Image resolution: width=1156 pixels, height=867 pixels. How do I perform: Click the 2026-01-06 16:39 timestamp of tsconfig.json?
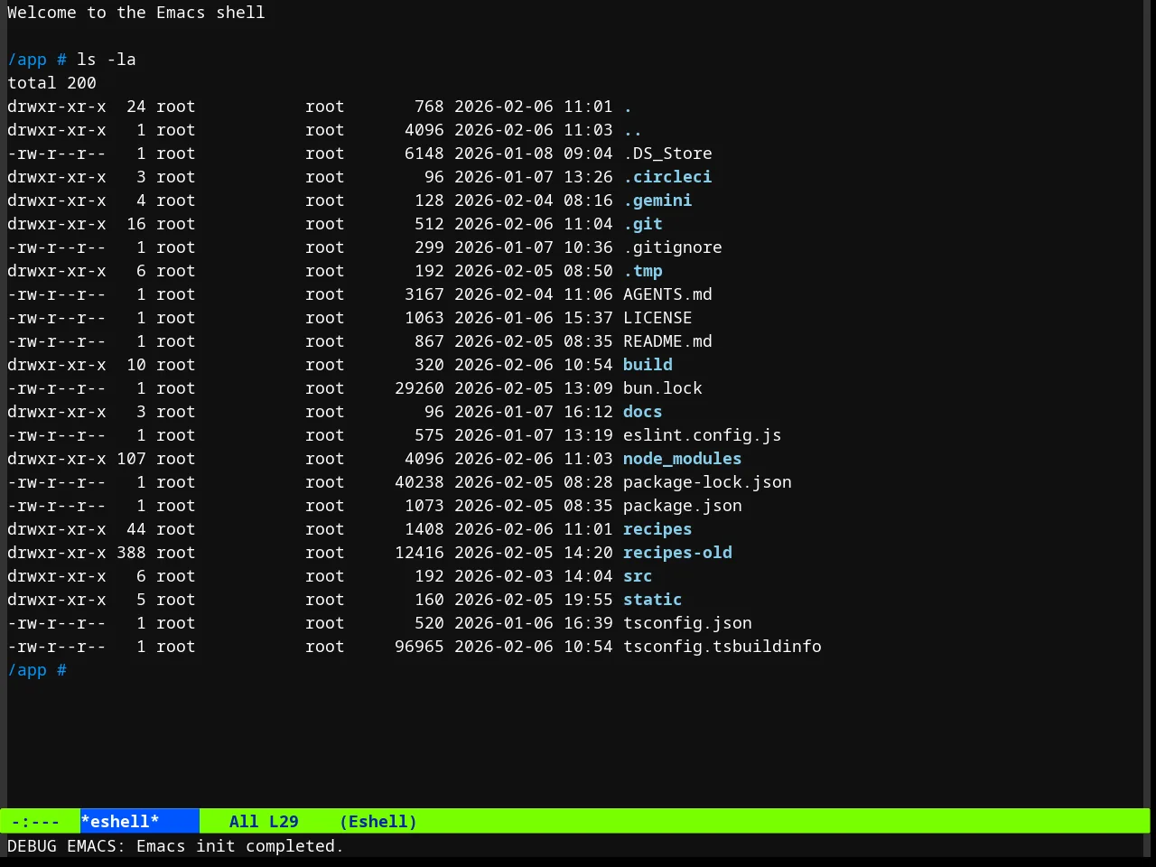click(x=534, y=622)
